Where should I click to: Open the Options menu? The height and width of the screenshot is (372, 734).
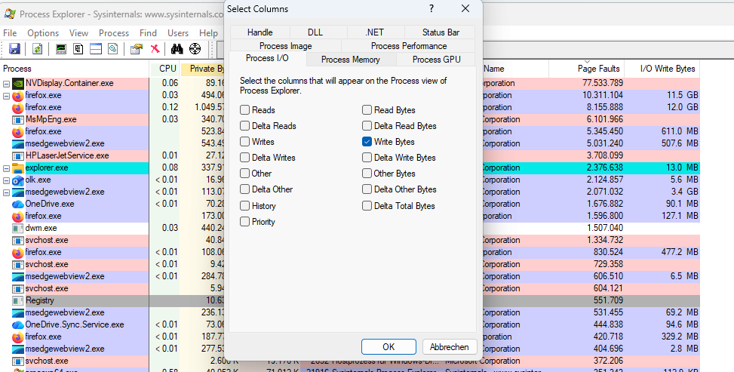pyautogui.click(x=43, y=32)
